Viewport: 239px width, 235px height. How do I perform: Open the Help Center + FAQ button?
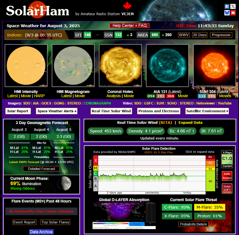pyautogui.click(x=129, y=26)
